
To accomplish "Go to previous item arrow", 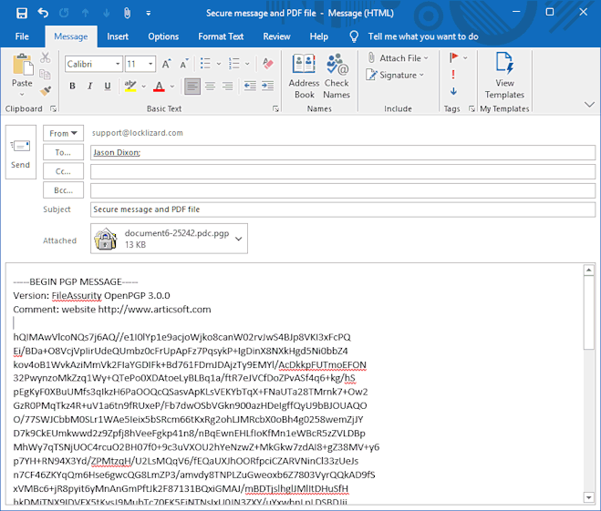I will click(85, 13).
